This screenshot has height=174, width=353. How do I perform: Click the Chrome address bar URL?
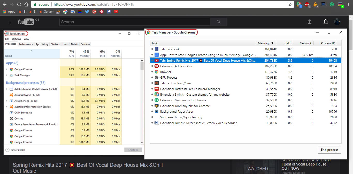pyautogui.click(x=93, y=4)
